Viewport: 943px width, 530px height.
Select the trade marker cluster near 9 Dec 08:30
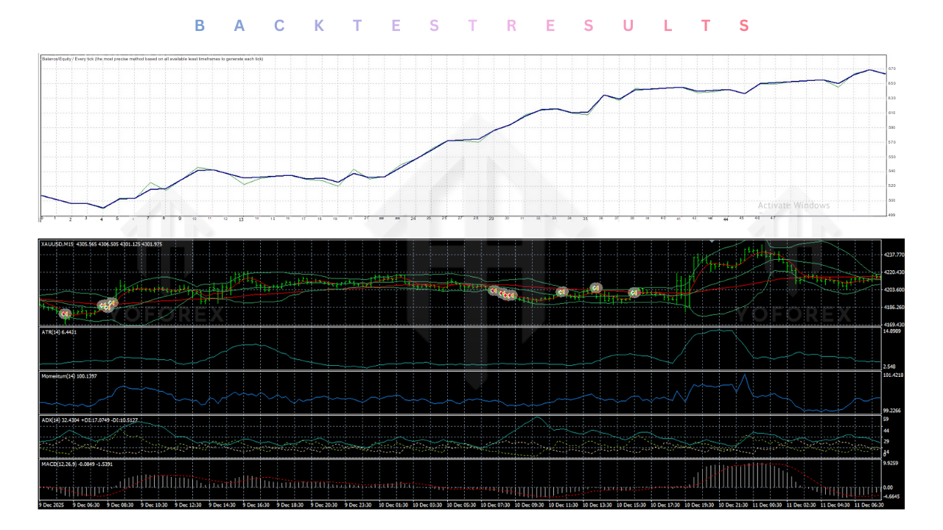click(108, 303)
